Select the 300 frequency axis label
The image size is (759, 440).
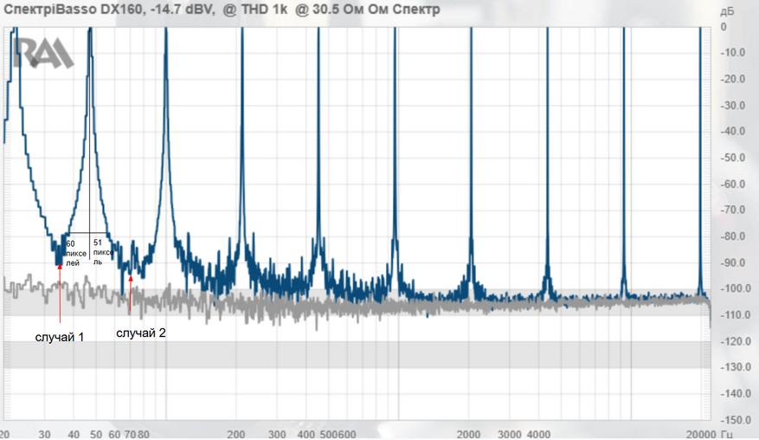point(277,434)
